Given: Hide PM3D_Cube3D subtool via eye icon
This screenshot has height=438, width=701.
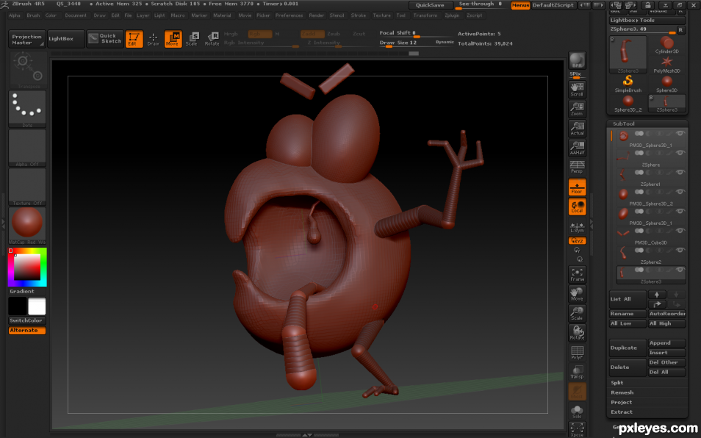Looking at the screenshot, I should [x=680, y=231].
